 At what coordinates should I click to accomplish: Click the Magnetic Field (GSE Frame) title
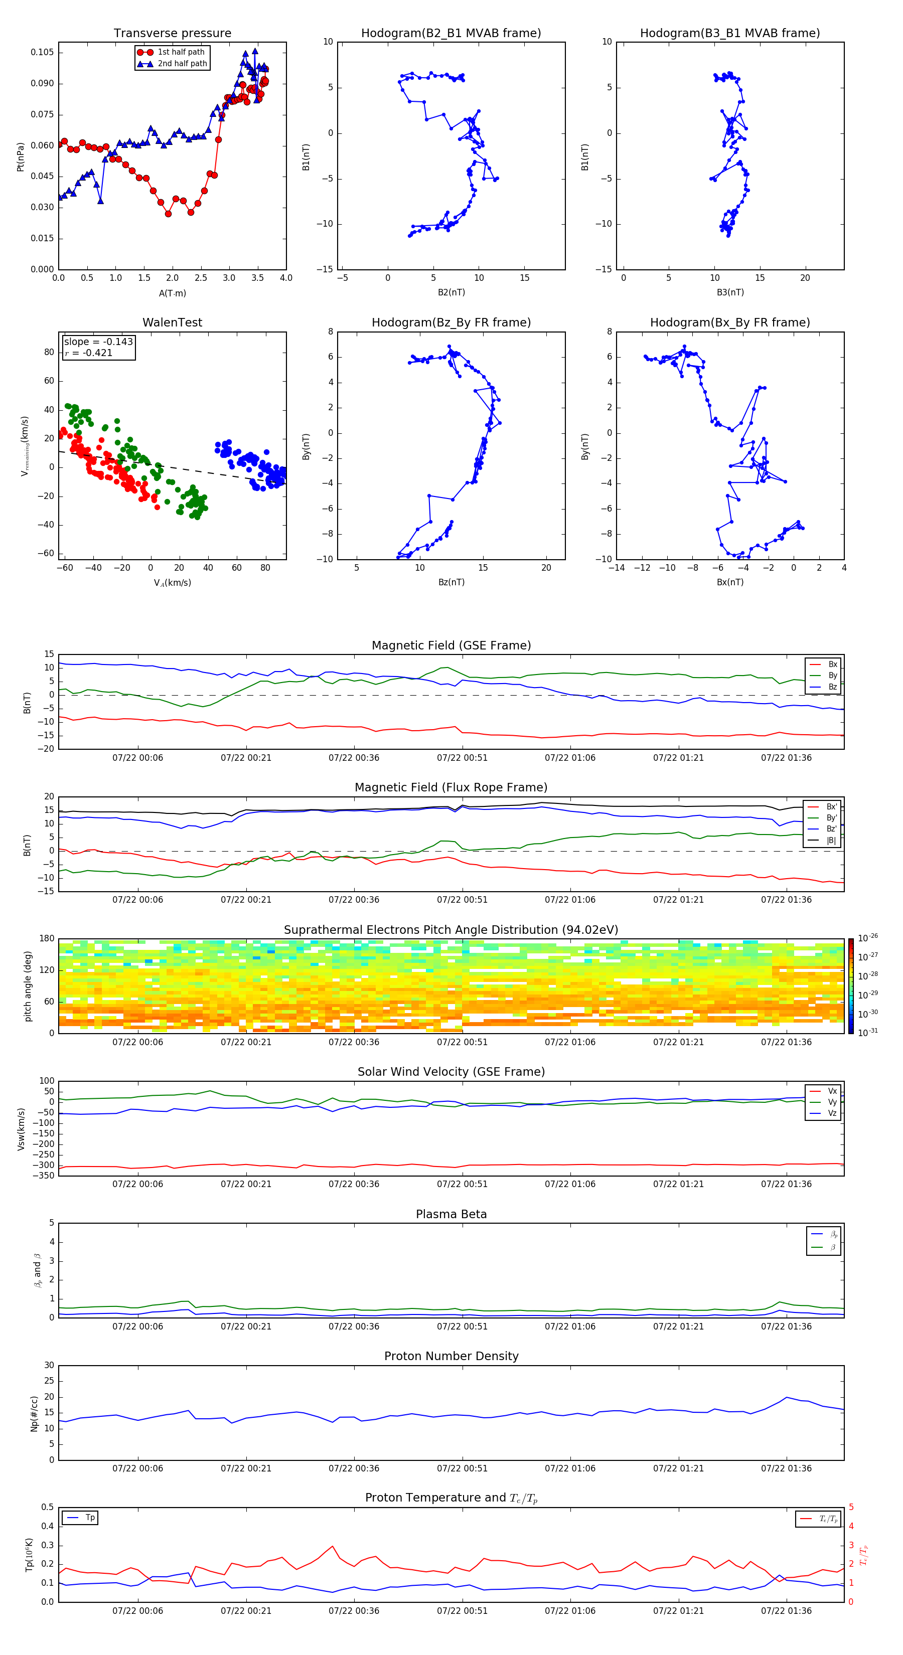(x=451, y=645)
